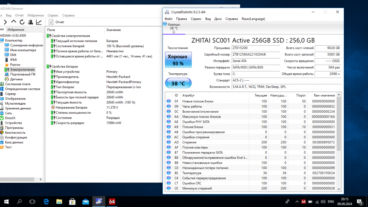Select the BE Температура SMART row
Screen dimensions: 368x207
click(x=251, y=173)
